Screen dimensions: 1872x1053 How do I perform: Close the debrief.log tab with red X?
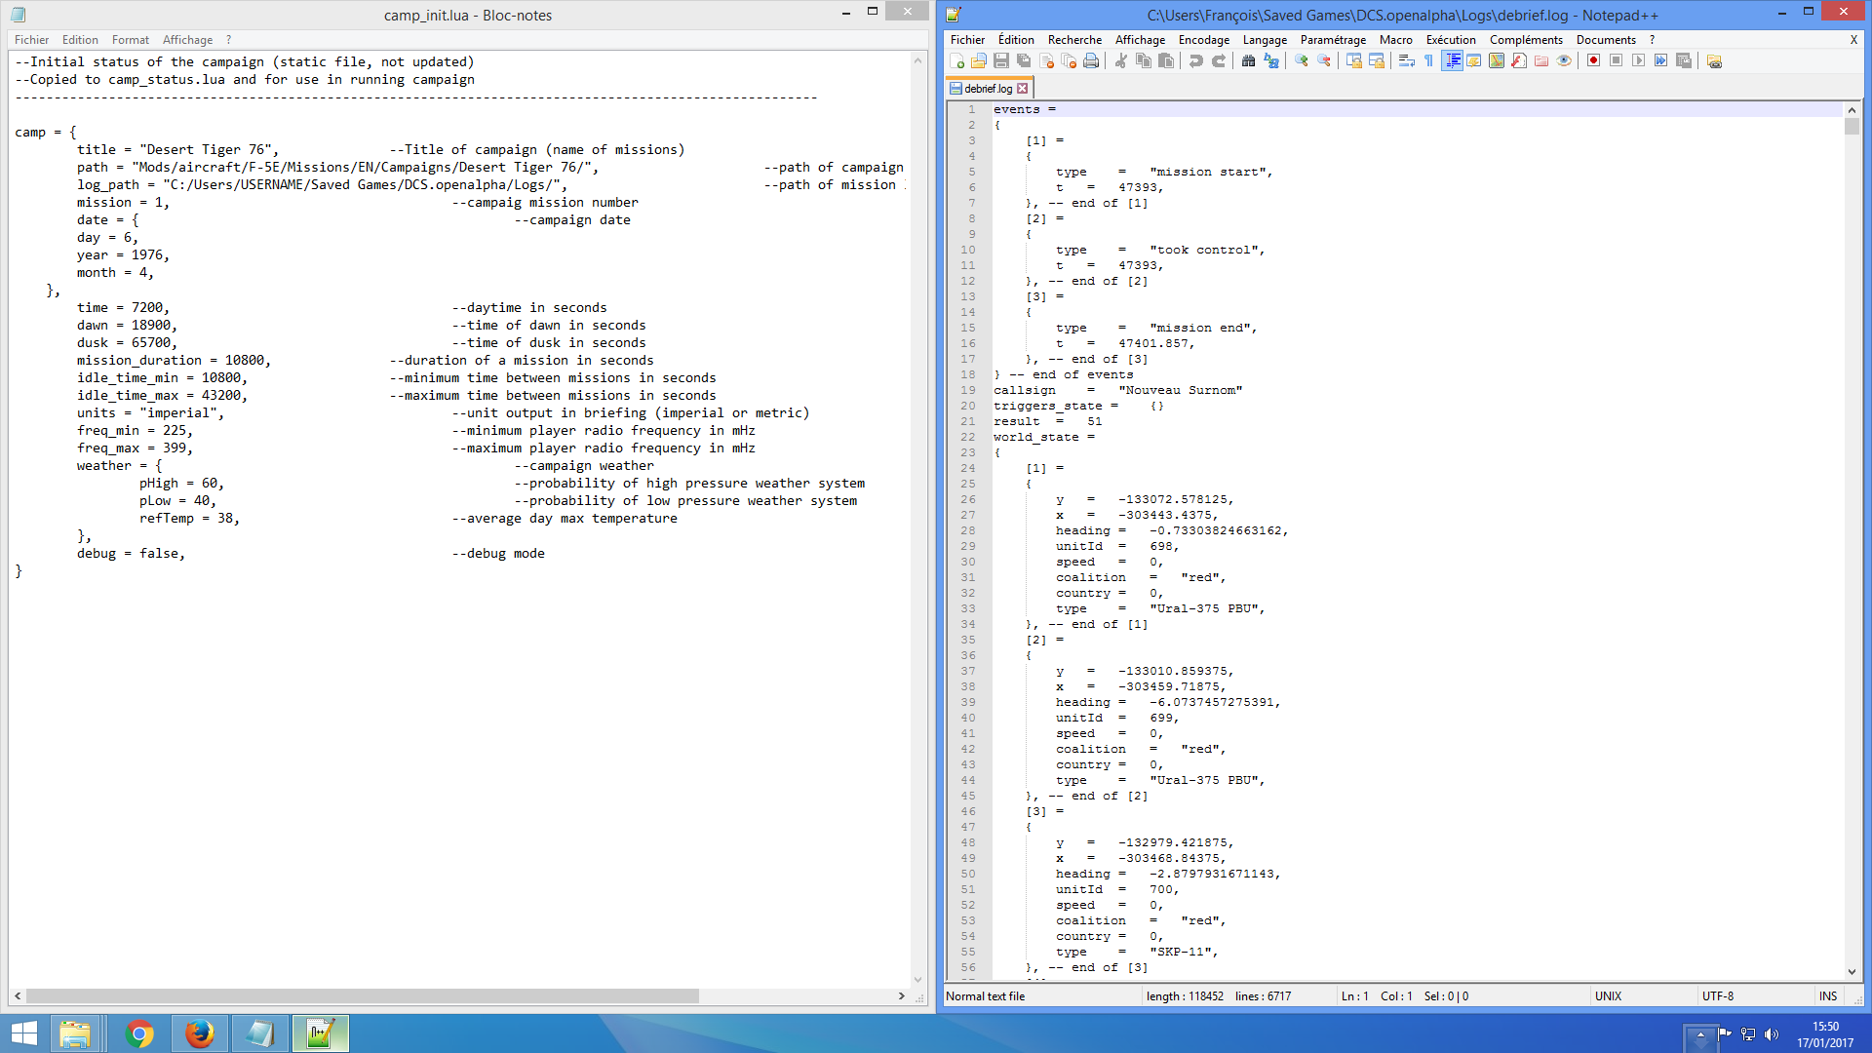(x=1022, y=89)
